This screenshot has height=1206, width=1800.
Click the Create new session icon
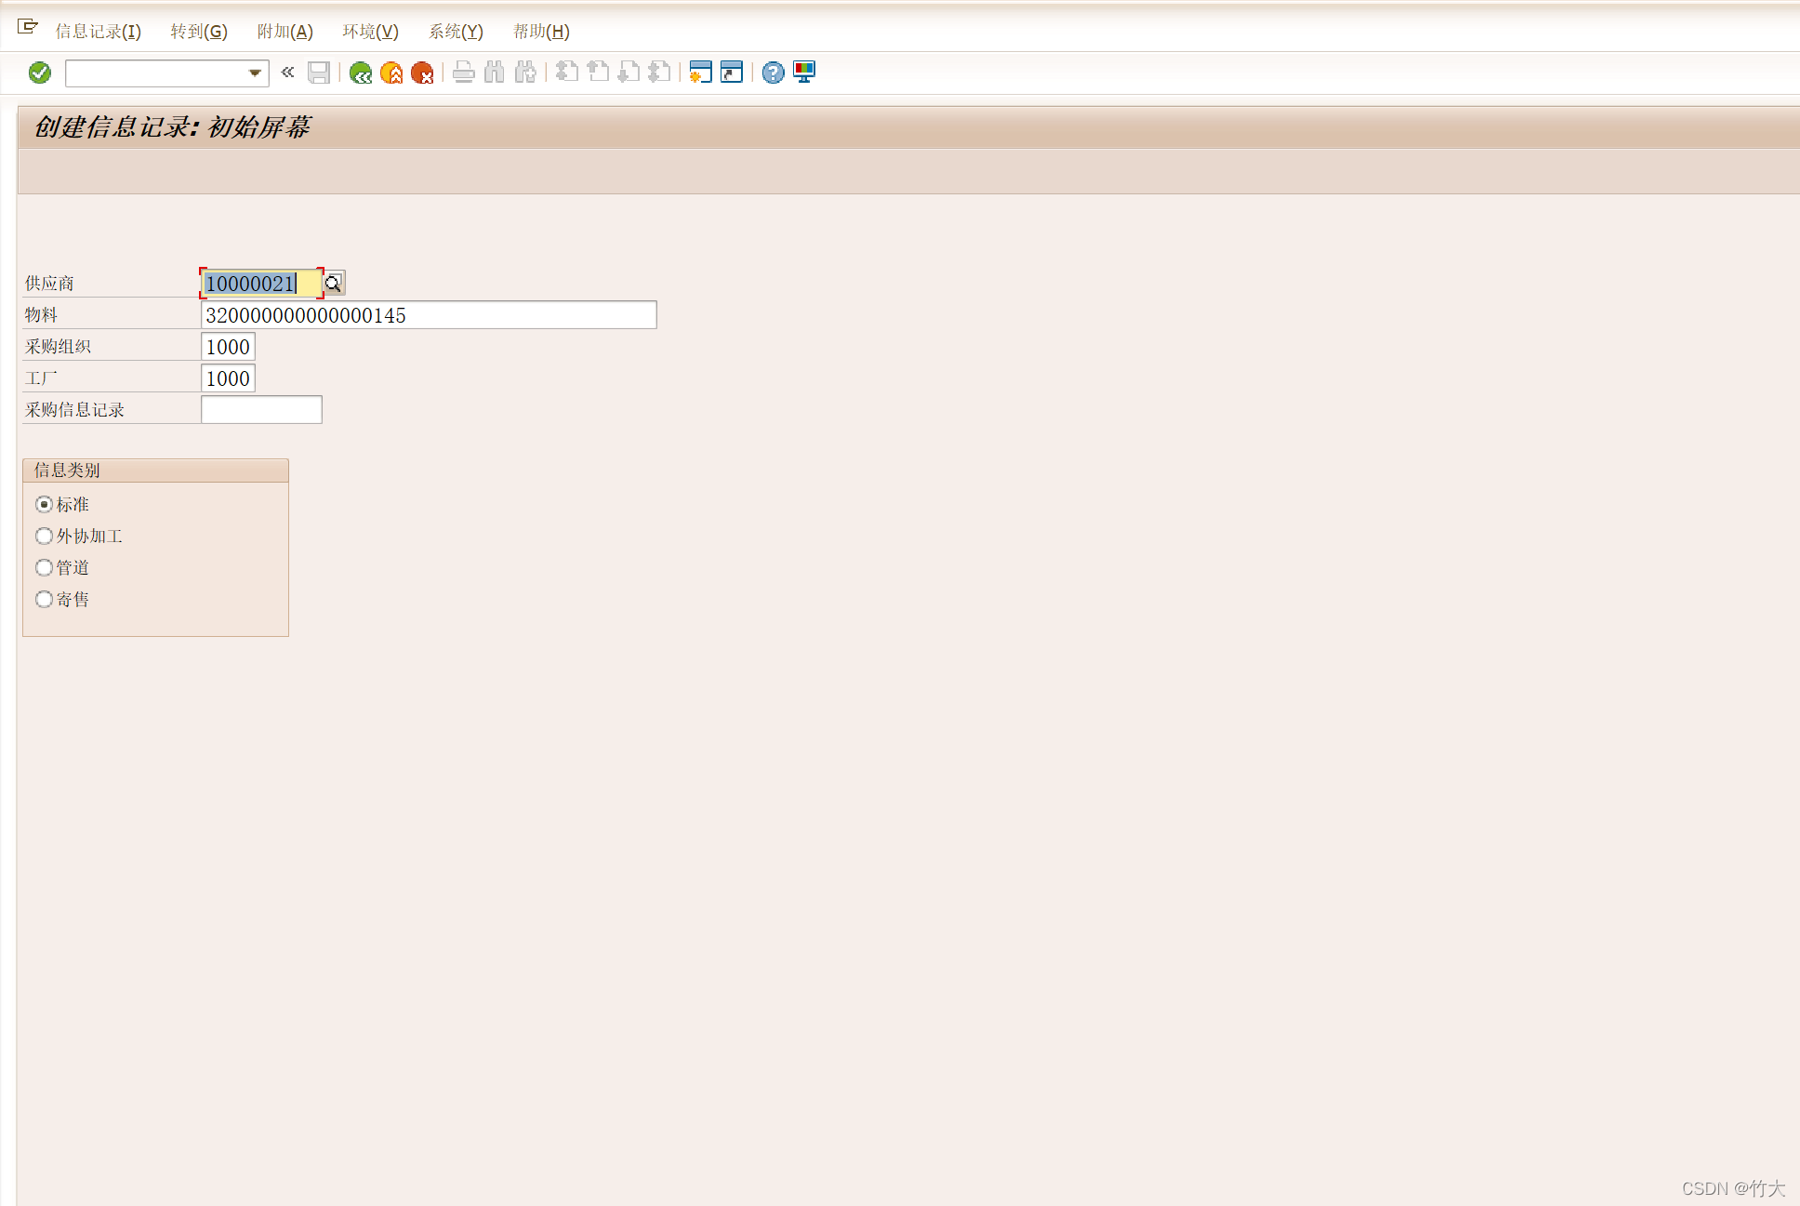(x=700, y=73)
